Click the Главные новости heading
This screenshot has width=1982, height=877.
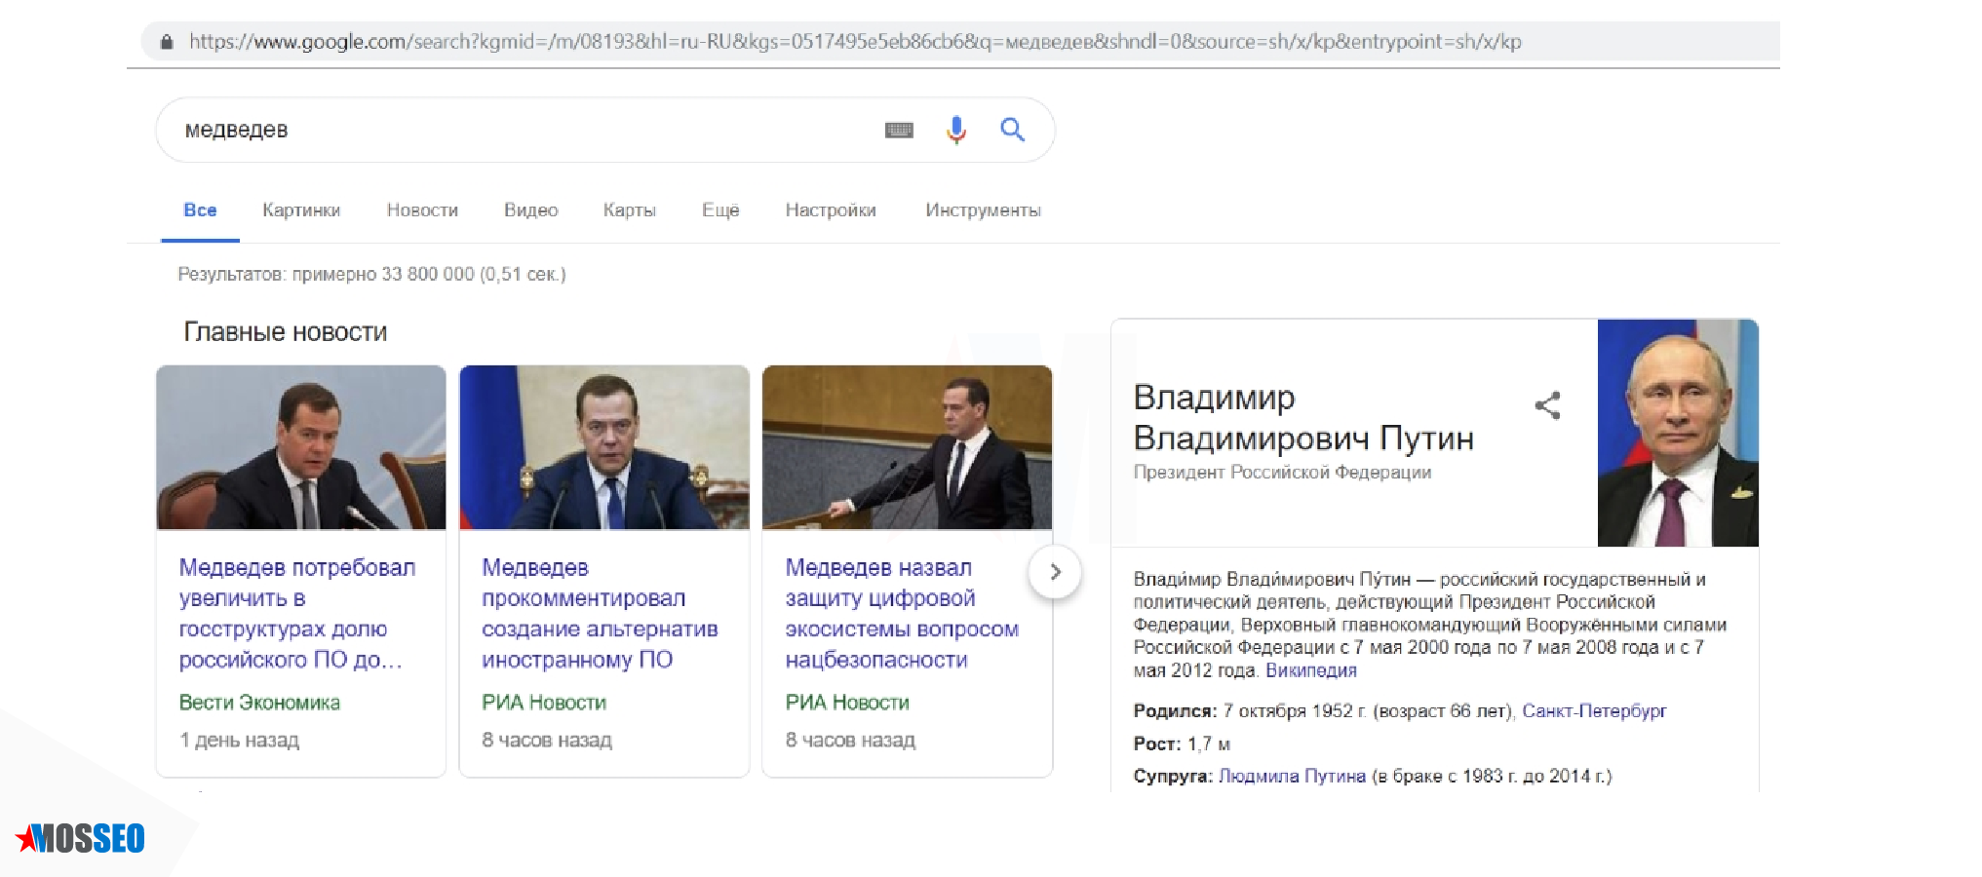pyautogui.click(x=285, y=332)
